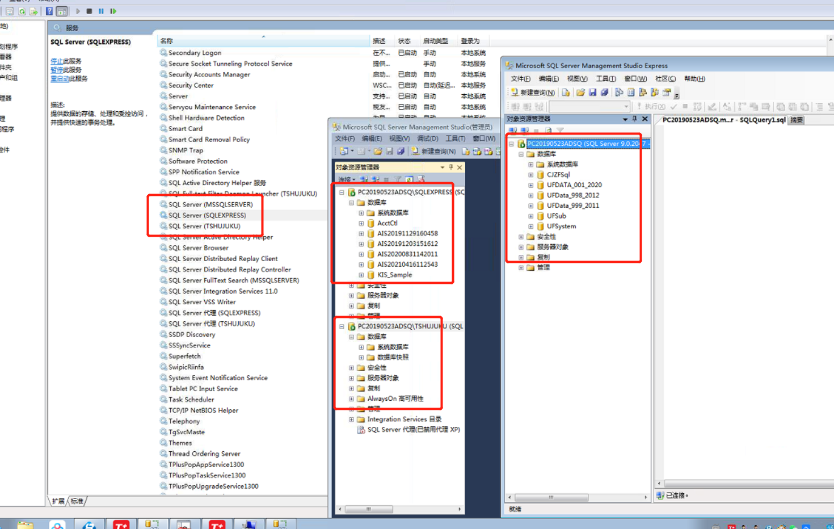The width and height of the screenshot is (834, 529).
Task: Select the AIS20191129160458 database node
Action: coord(407,233)
